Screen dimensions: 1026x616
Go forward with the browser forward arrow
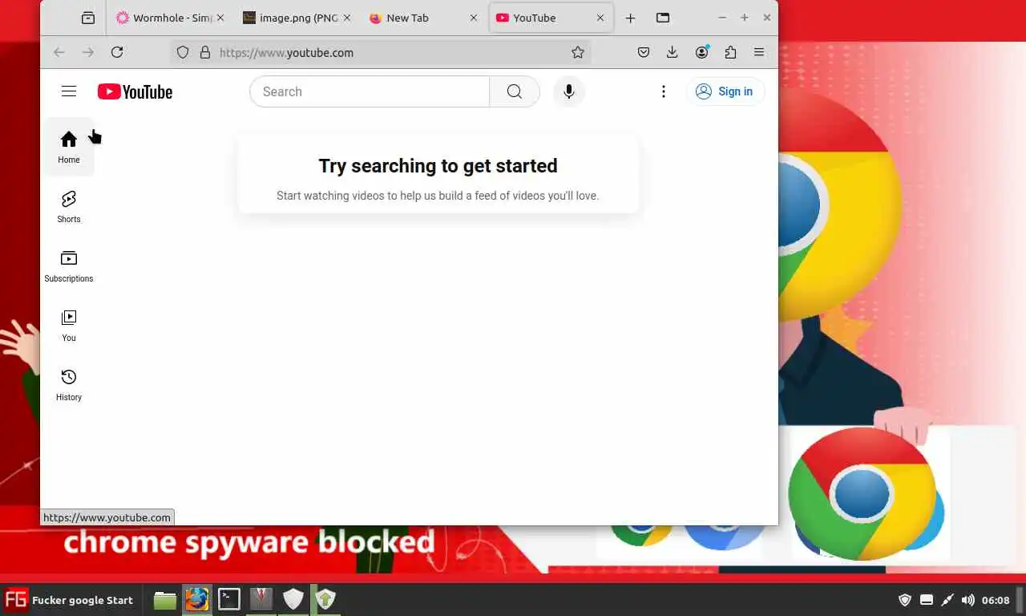click(x=88, y=52)
